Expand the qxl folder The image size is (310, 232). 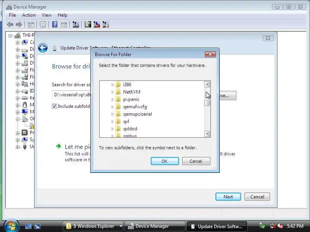[112, 122]
